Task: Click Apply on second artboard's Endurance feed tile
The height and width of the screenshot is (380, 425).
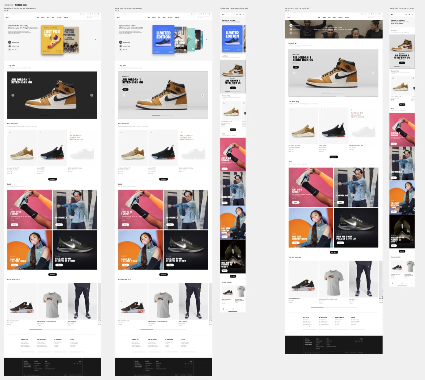Action: pyautogui.click(x=170, y=225)
